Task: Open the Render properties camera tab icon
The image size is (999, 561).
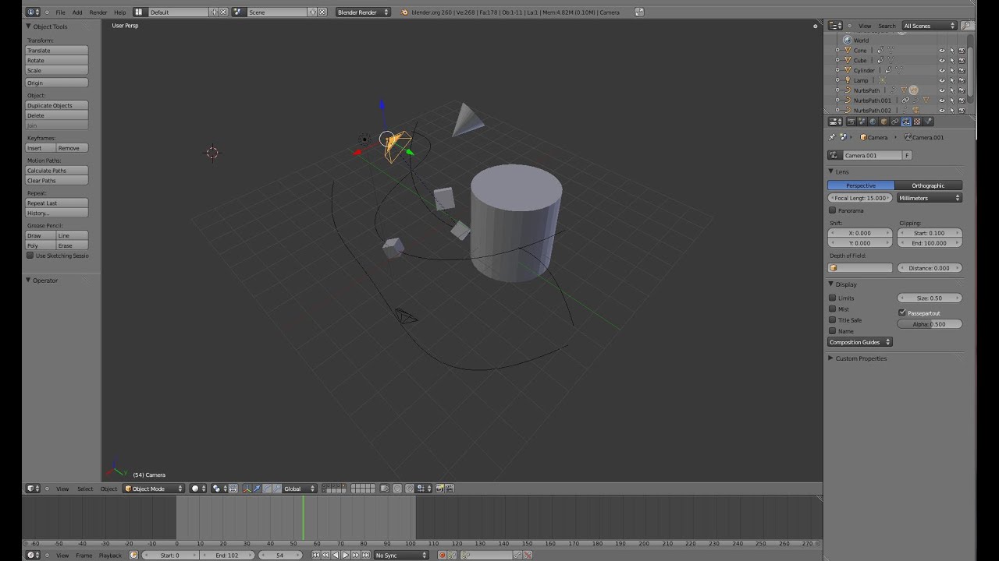Action: [851, 122]
